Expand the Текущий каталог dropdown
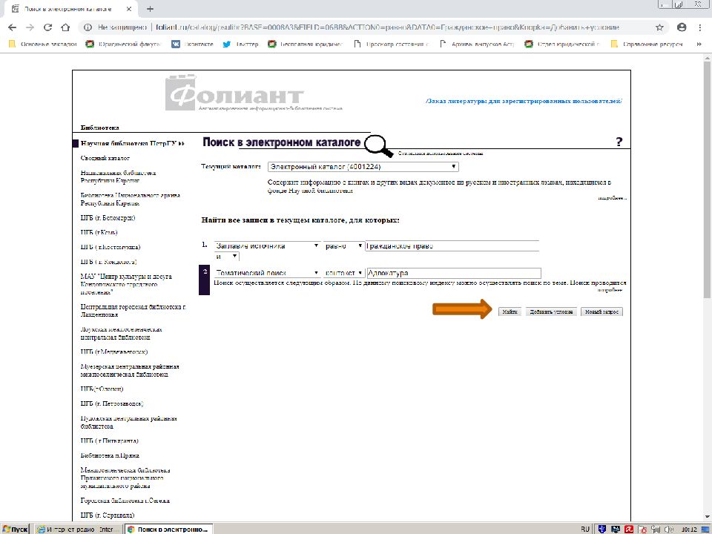712x534 pixels. pyautogui.click(x=363, y=167)
